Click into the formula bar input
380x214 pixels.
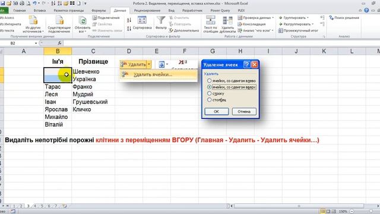click(221, 43)
